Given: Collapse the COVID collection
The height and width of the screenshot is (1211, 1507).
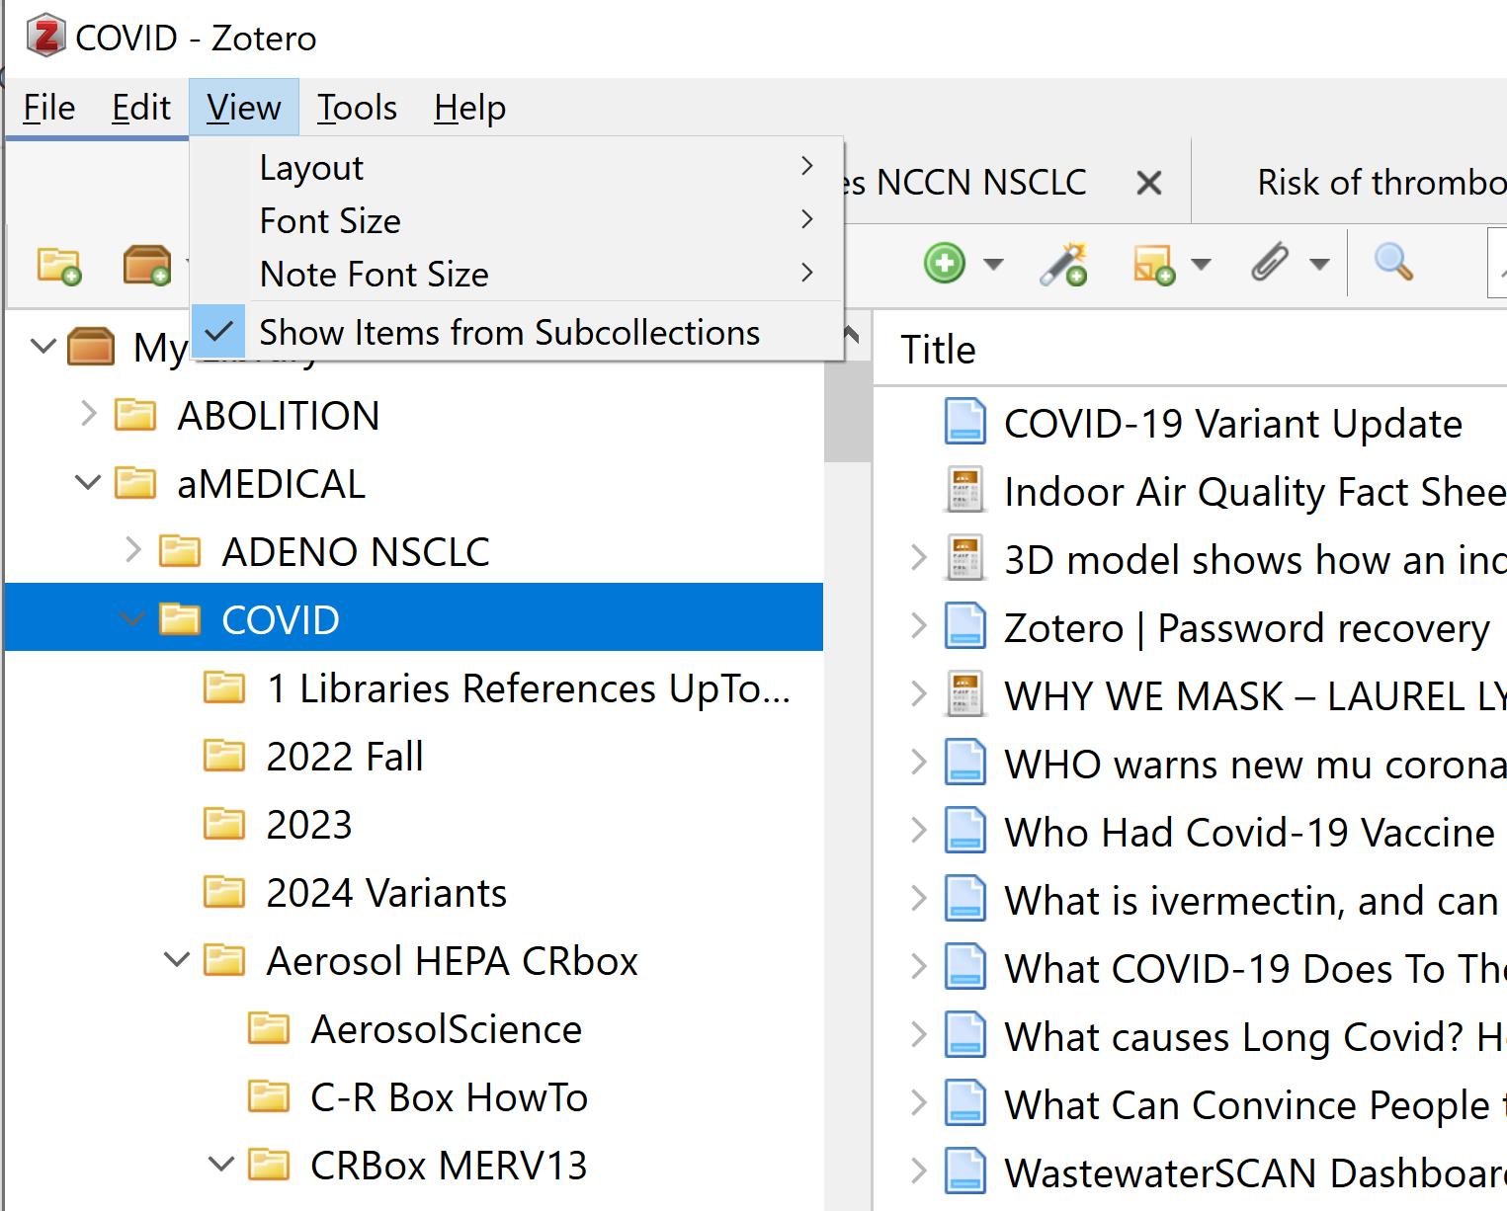Looking at the screenshot, I should coord(132,619).
